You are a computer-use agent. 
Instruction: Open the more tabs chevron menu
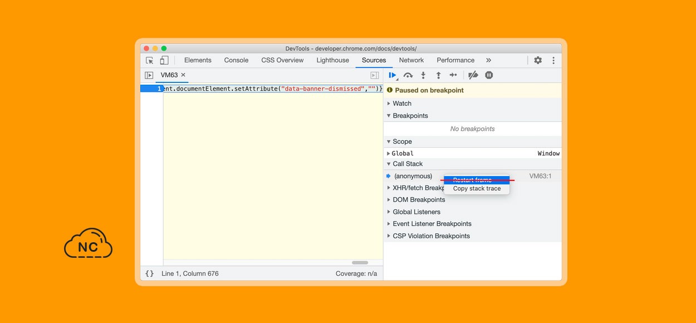pos(488,60)
